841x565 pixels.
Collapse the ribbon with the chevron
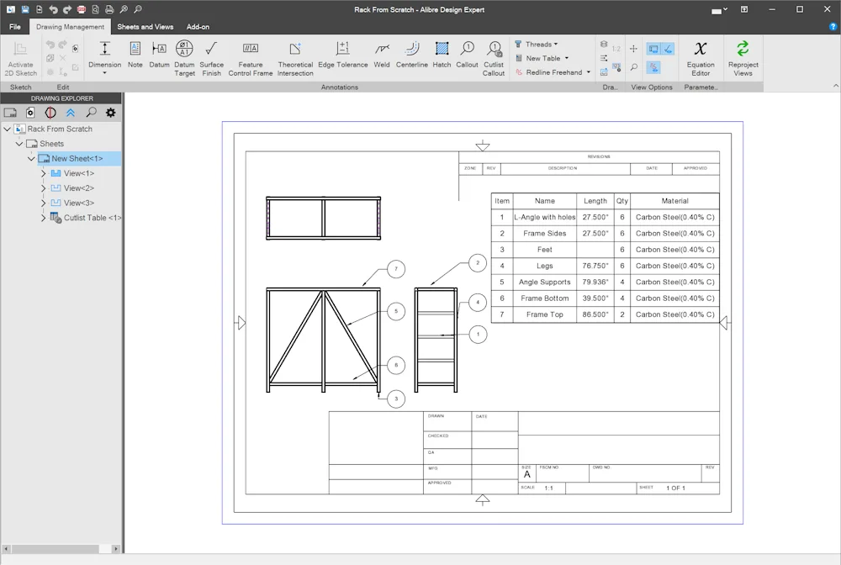pos(835,86)
